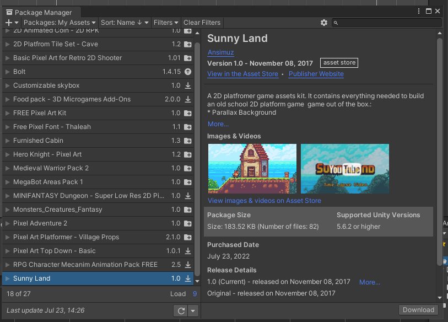Open the Publisher Website link
The height and width of the screenshot is (322, 448).
pos(316,74)
